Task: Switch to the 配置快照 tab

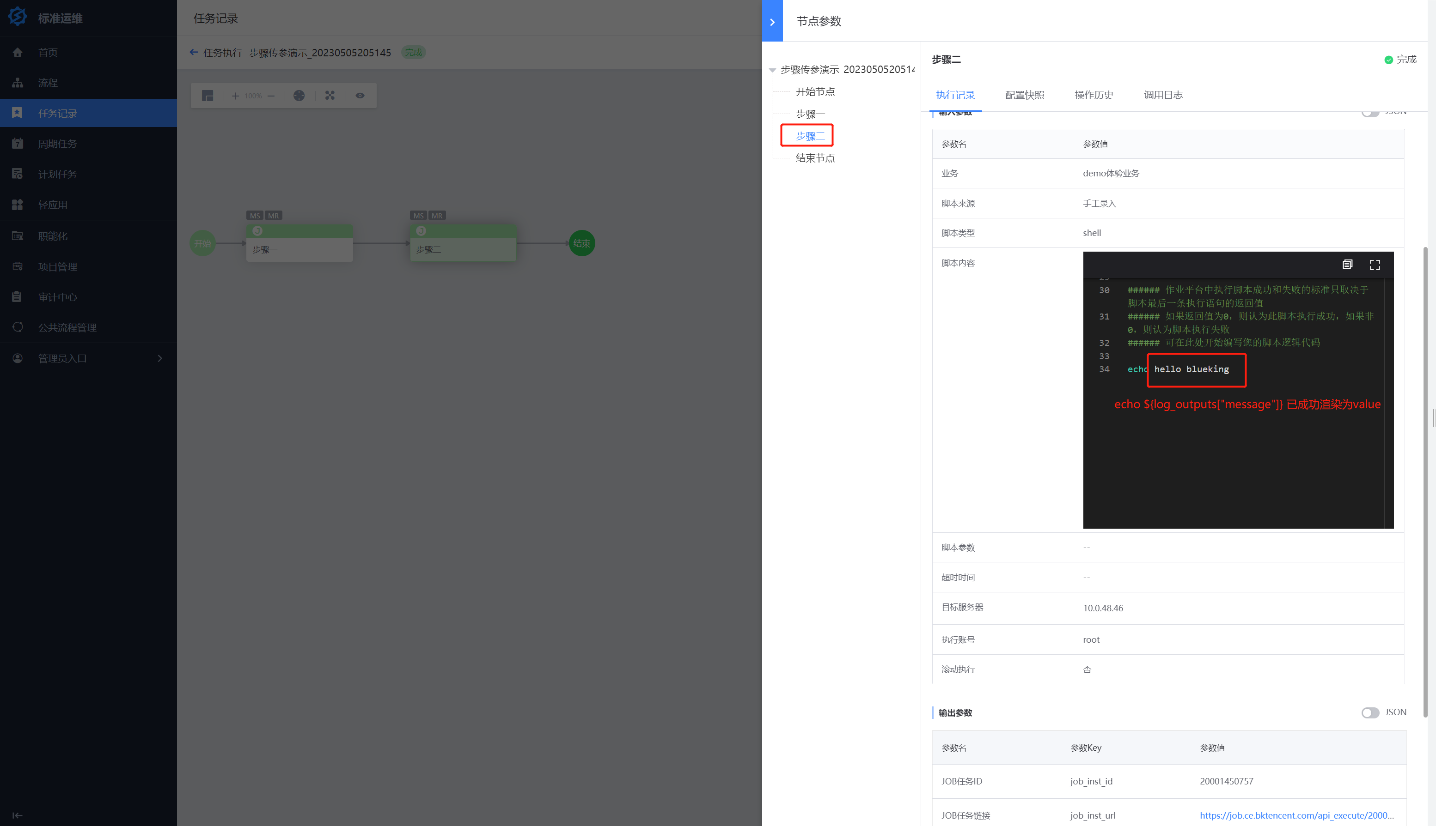Action: coord(1024,95)
